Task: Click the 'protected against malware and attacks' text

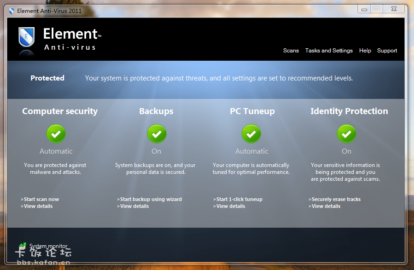Action: 55,168
